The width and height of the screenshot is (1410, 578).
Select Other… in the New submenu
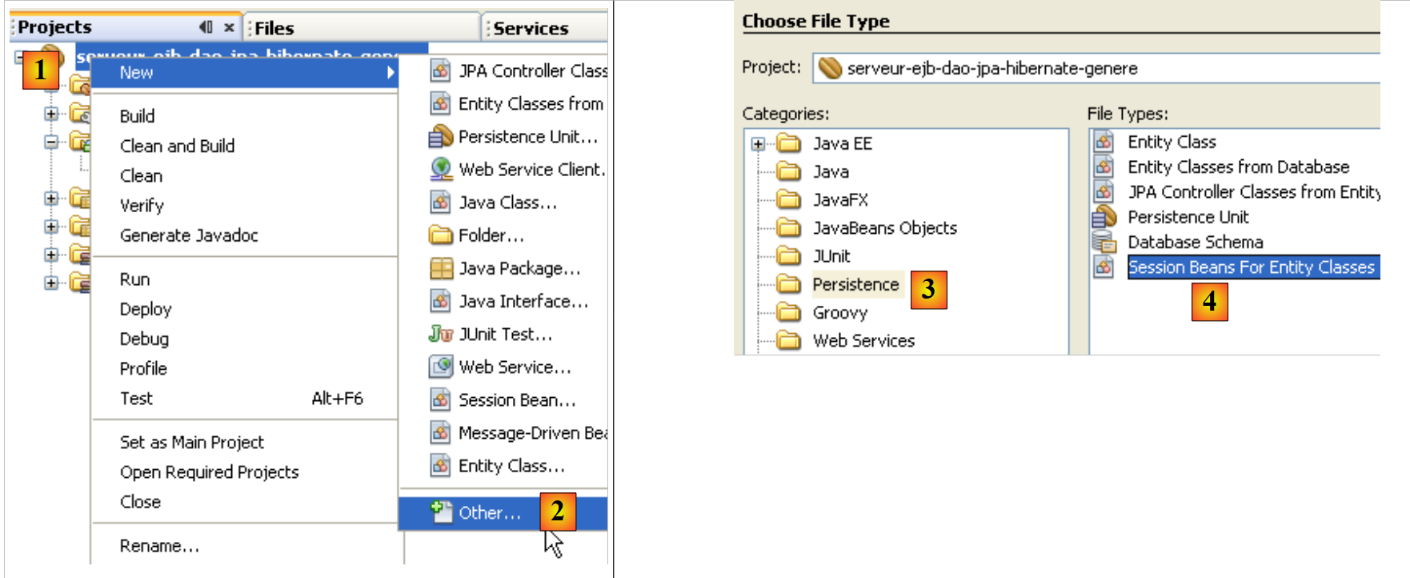coord(489,513)
